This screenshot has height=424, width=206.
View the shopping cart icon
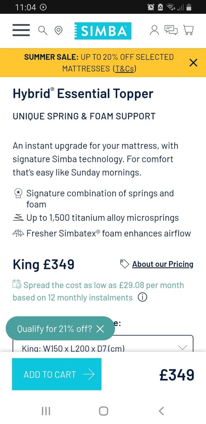click(x=189, y=30)
